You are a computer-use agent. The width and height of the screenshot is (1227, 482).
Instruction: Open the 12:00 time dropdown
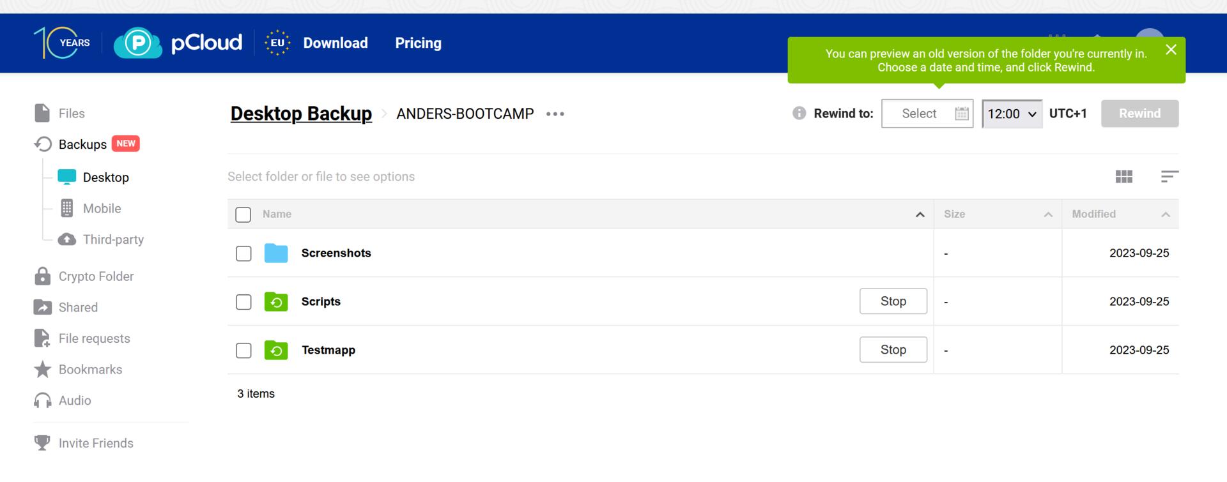click(1012, 114)
